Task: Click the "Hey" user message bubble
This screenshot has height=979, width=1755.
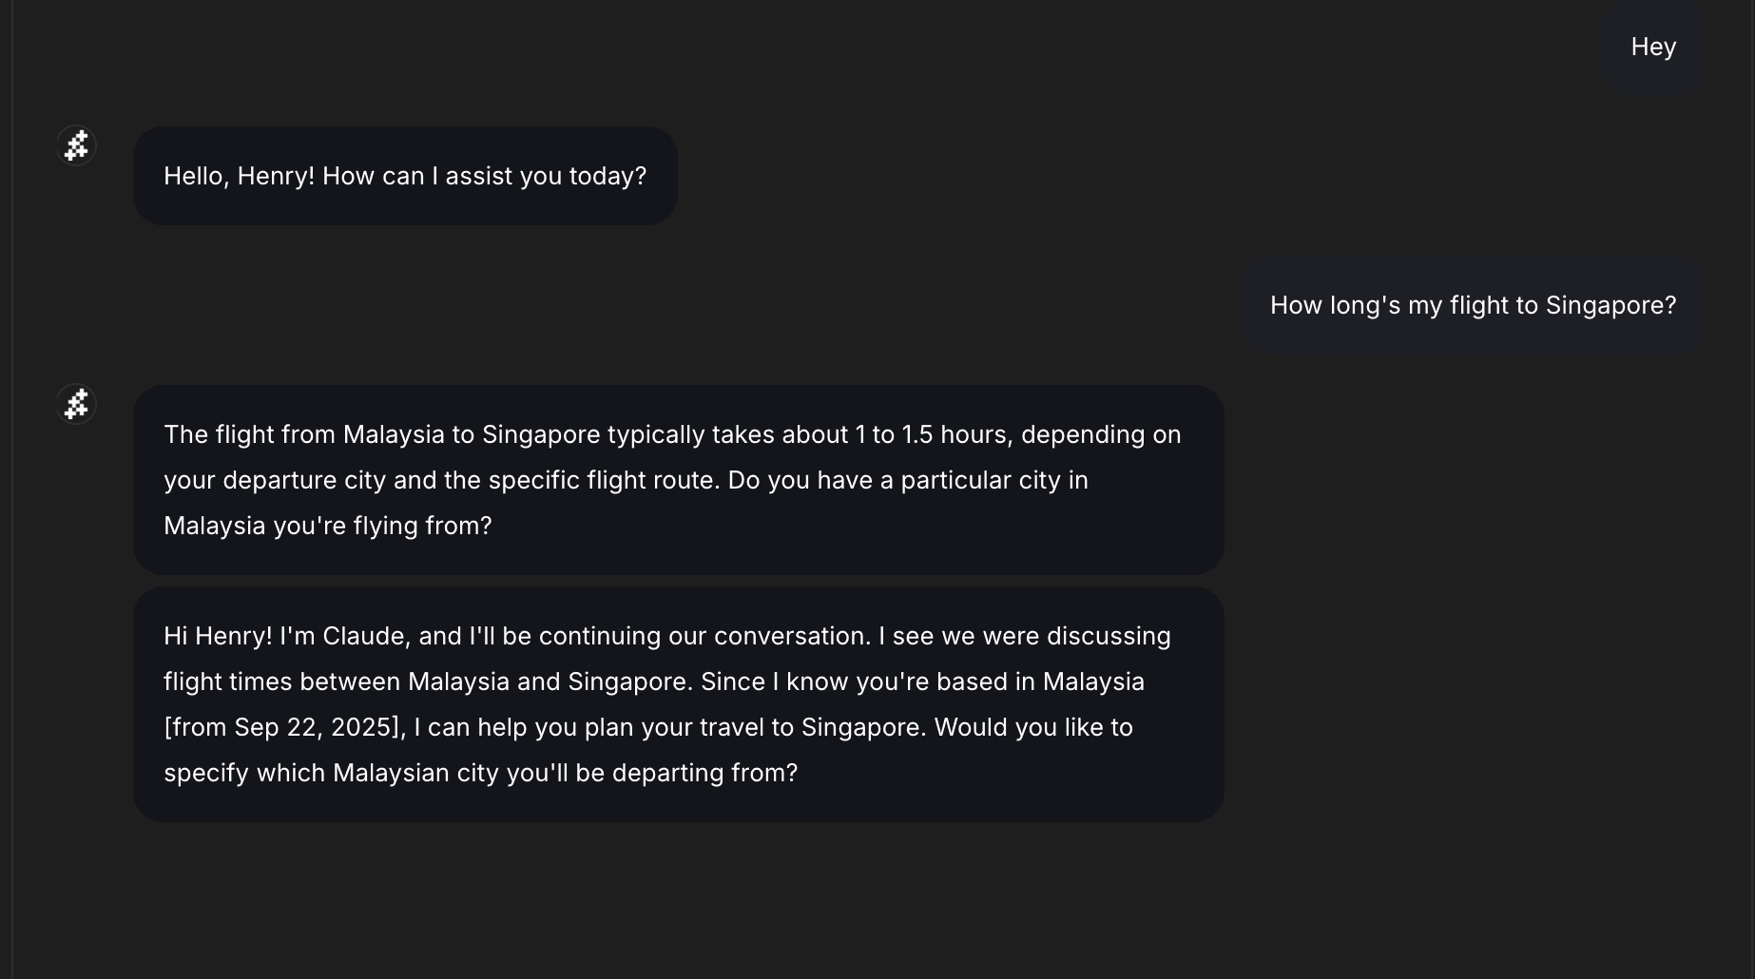Action: point(1652,47)
